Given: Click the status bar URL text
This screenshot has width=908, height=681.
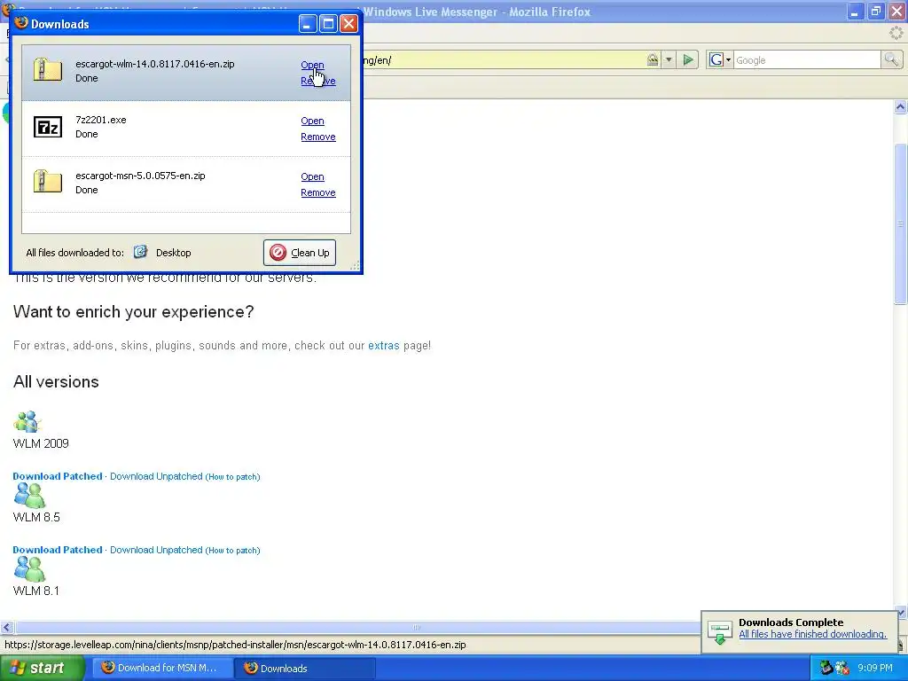Looking at the screenshot, I should [x=235, y=645].
